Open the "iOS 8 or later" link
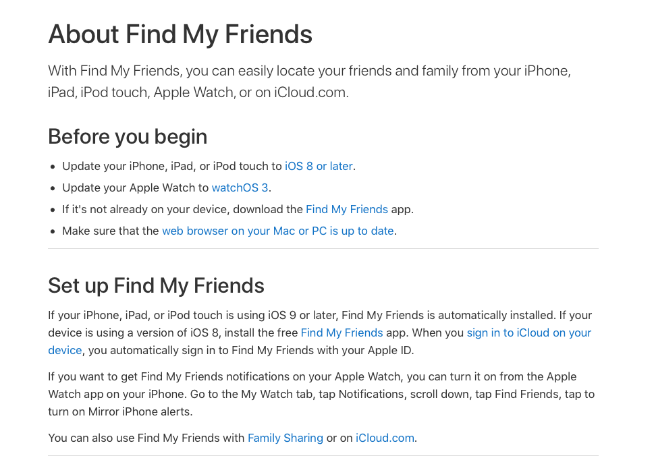The width and height of the screenshot is (654, 460). 319,166
